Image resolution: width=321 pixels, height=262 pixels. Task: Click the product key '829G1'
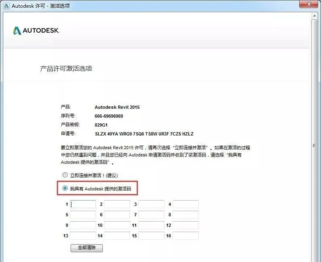pyautogui.click(x=101, y=125)
